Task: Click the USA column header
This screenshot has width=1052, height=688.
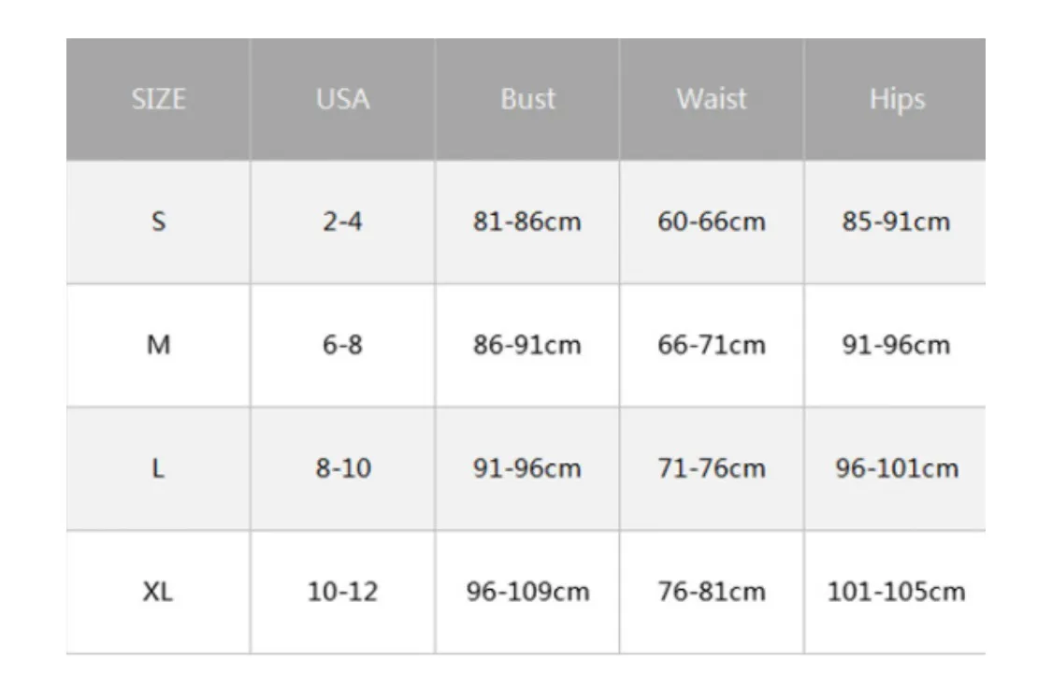Action: coord(342,99)
